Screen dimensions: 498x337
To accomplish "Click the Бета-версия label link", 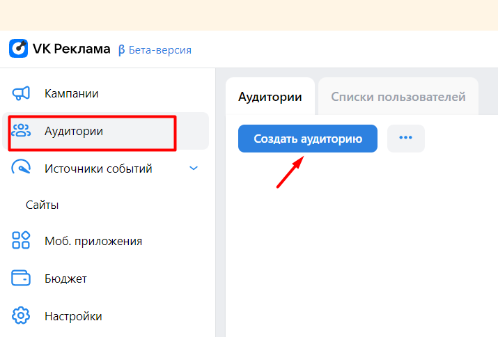I will coord(161,50).
